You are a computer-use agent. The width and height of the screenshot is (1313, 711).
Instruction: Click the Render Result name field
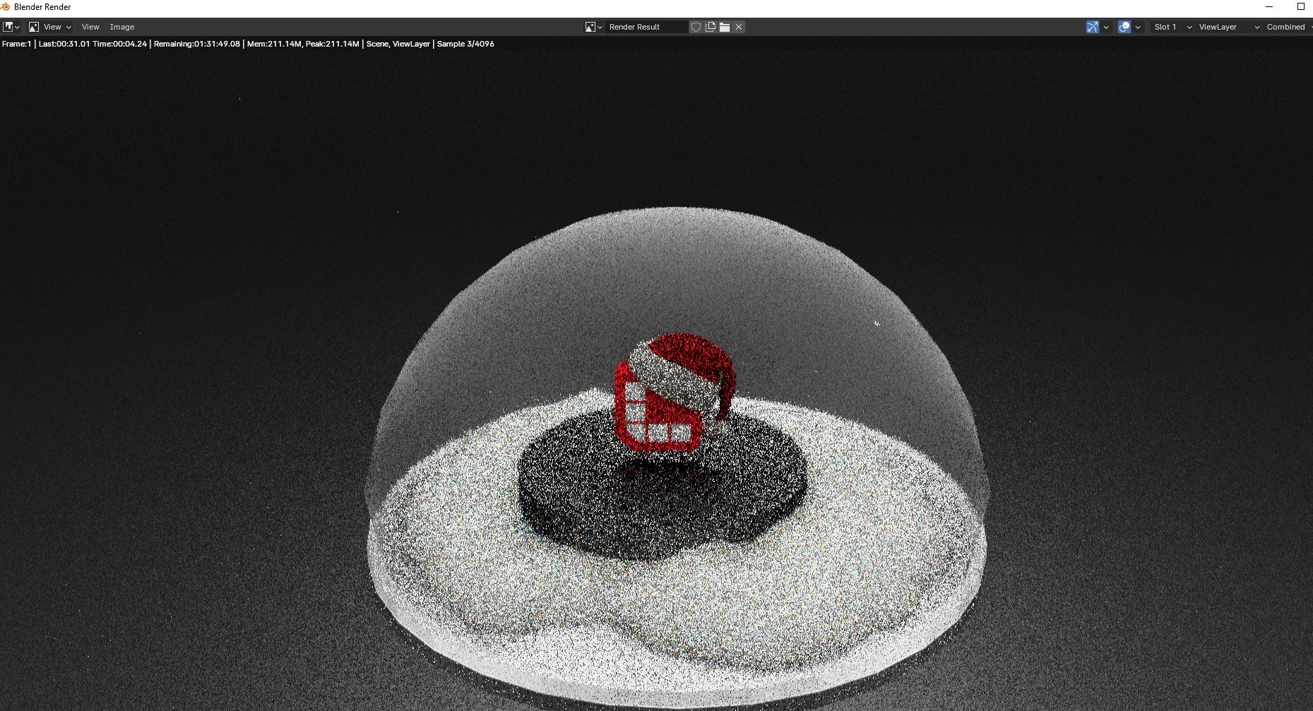coord(646,27)
